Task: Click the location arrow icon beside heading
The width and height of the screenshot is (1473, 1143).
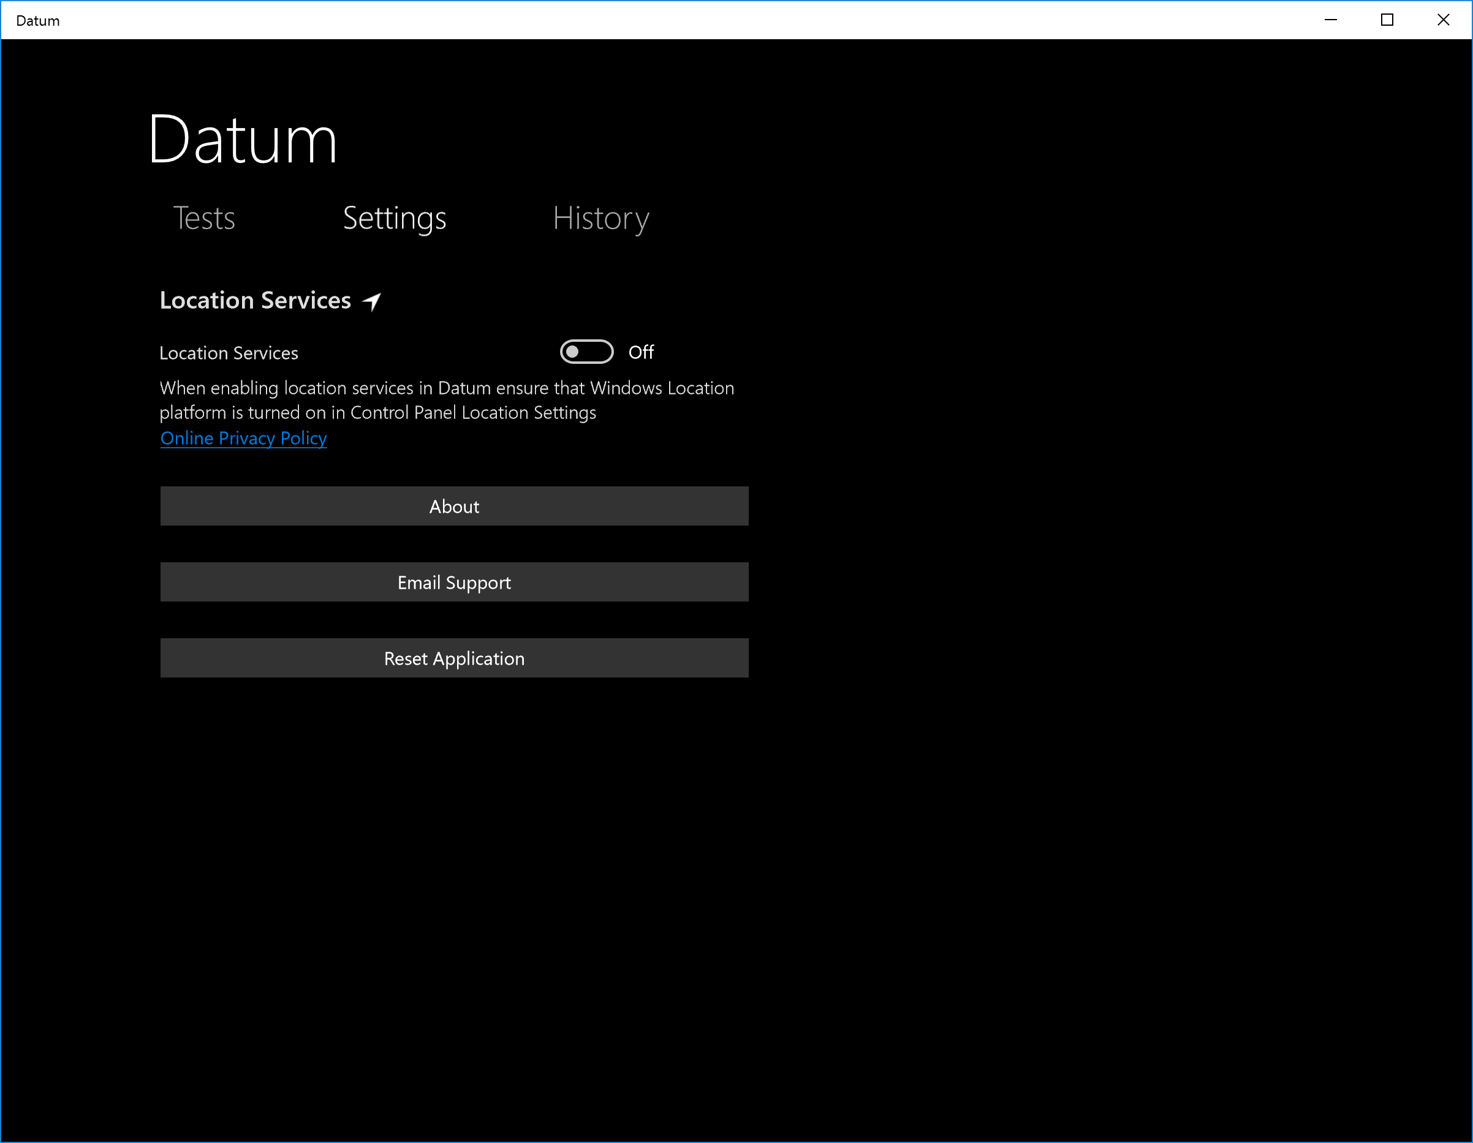Action: click(x=372, y=301)
